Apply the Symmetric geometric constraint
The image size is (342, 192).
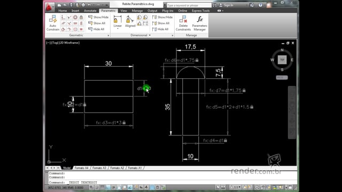75,29
